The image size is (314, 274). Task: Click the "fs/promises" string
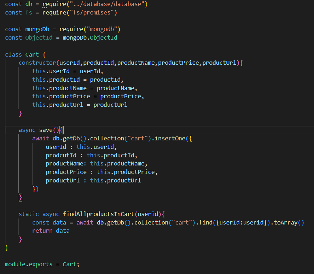(92, 12)
